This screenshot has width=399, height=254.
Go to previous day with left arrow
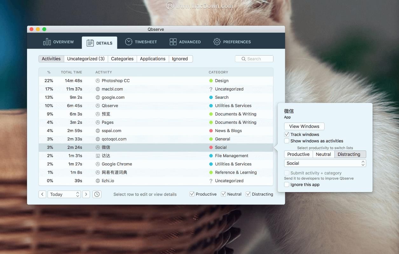pyautogui.click(x=42, y=194)
